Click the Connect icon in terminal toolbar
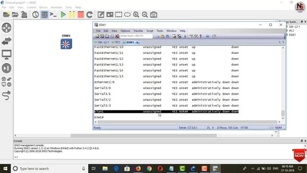Image resolution: width=307 pixels, height=173 pixels. tap(97, 37)
